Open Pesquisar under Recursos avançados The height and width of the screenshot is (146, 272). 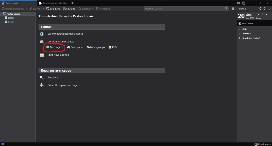[x=53, y=77]
